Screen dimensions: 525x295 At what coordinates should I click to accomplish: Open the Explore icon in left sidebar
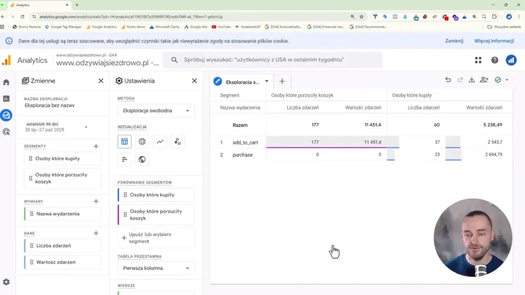coord(6,115)
